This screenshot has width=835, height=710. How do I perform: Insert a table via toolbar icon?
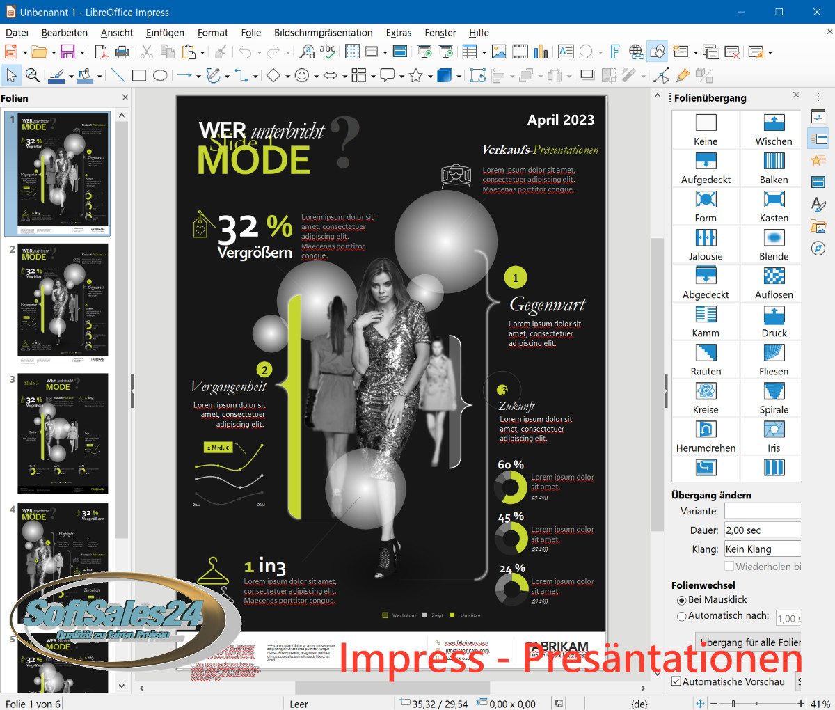pyautogui.click(x=470, y=52)
